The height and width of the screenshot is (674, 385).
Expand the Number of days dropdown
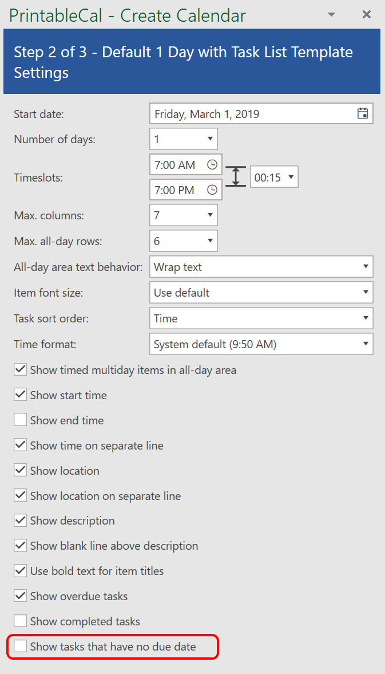click(x=210, y=139)
